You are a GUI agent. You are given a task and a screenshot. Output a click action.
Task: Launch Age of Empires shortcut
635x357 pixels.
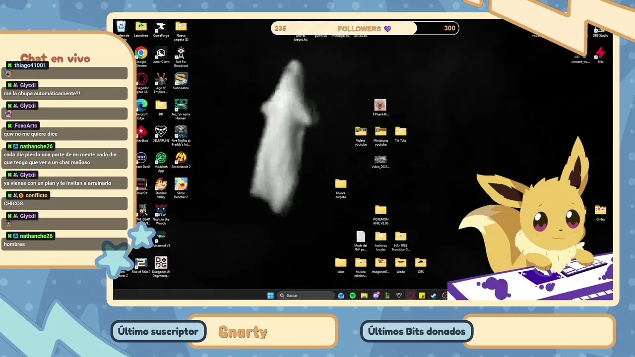tap(161, 83)
